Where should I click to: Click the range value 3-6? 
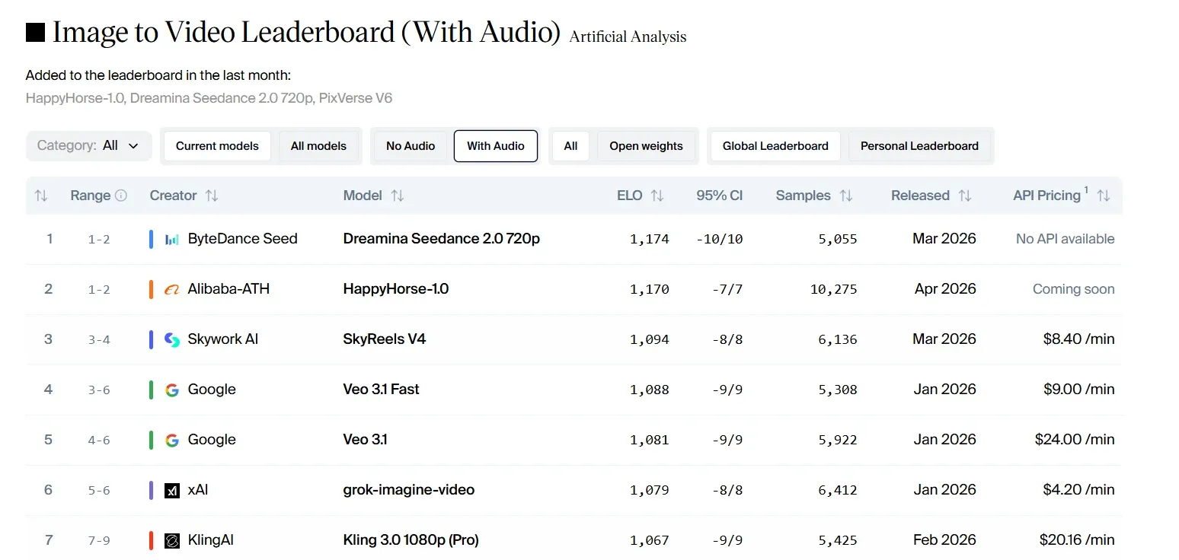click(x=99, y=390)
